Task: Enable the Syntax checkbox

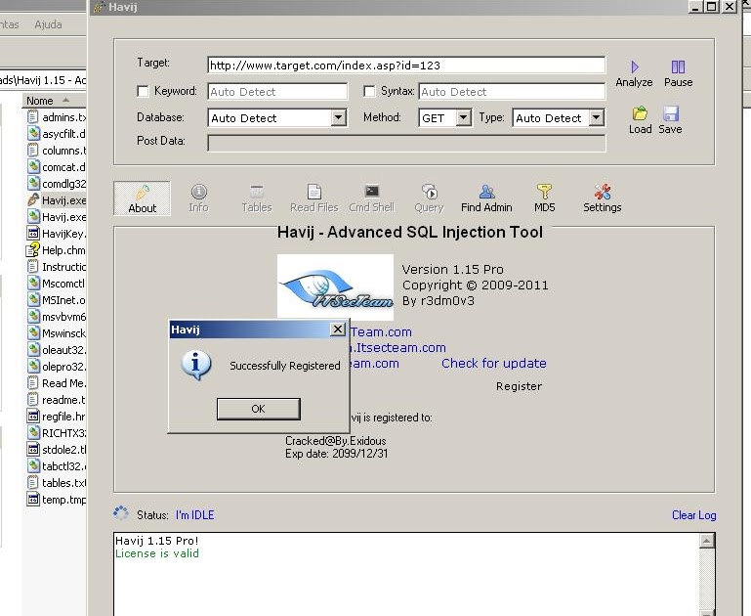Action: coord(369,91)
